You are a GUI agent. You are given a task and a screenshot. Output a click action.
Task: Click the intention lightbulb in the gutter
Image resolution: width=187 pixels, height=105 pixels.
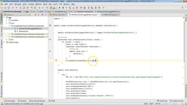tap(56, 60)
